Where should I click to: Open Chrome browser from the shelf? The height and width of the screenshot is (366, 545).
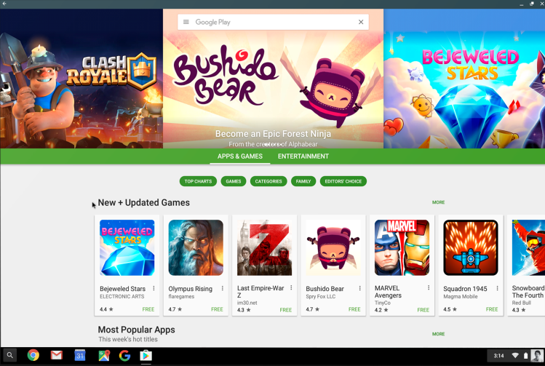point(33,355)
